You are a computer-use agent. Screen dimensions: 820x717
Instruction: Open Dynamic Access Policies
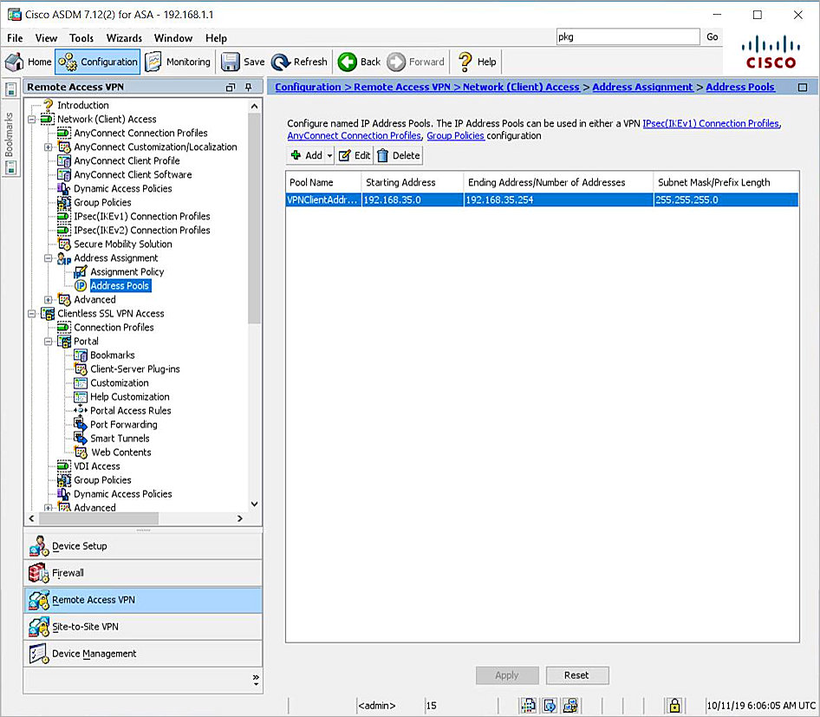tap(116, 188)
